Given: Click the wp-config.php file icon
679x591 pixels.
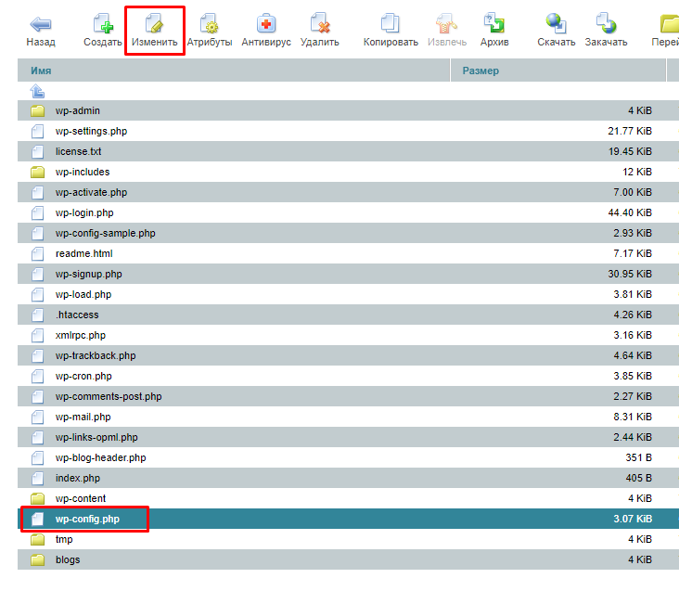Looking at the screenshot, I should (38, 519).
